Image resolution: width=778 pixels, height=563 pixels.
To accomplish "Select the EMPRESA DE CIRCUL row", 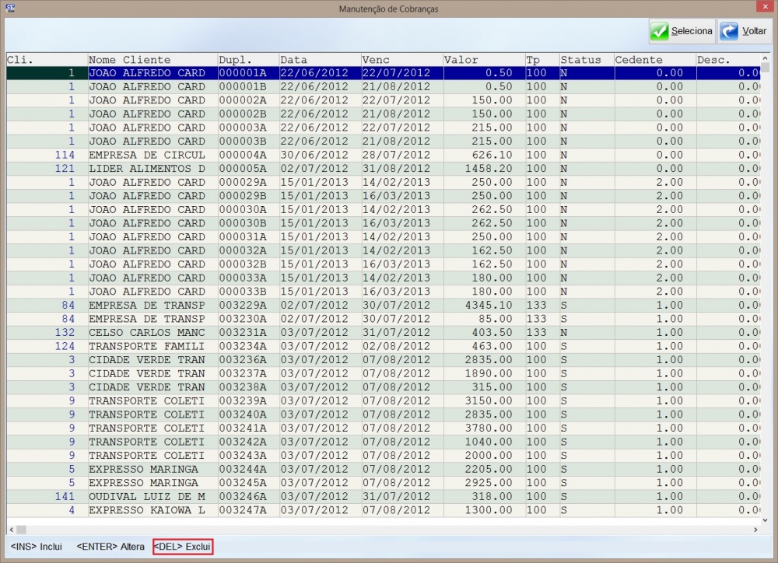I will click(146, 155).
